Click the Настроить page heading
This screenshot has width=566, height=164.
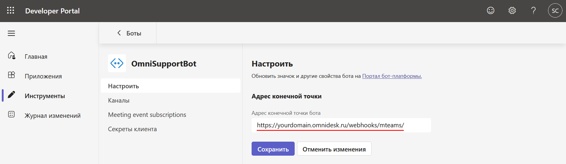(x=272, y=64)
